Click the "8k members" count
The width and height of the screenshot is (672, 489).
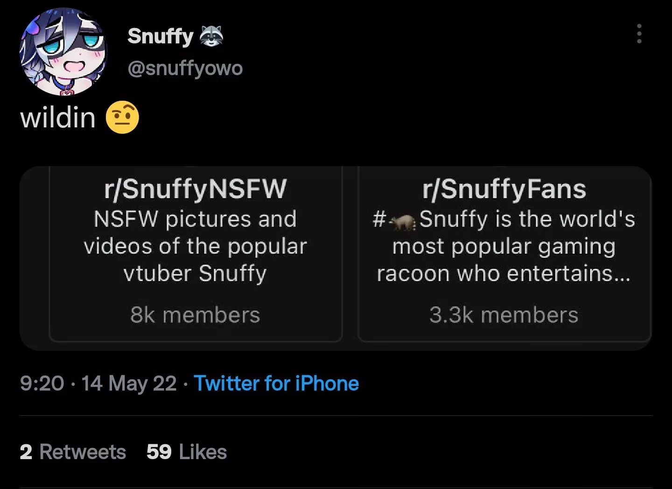pos(195,315)
